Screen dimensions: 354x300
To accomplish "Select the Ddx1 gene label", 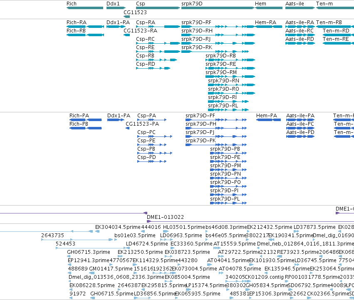I will tap(113, 4).
